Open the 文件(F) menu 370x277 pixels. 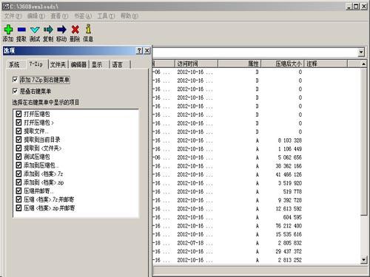[x=13, y=16]
